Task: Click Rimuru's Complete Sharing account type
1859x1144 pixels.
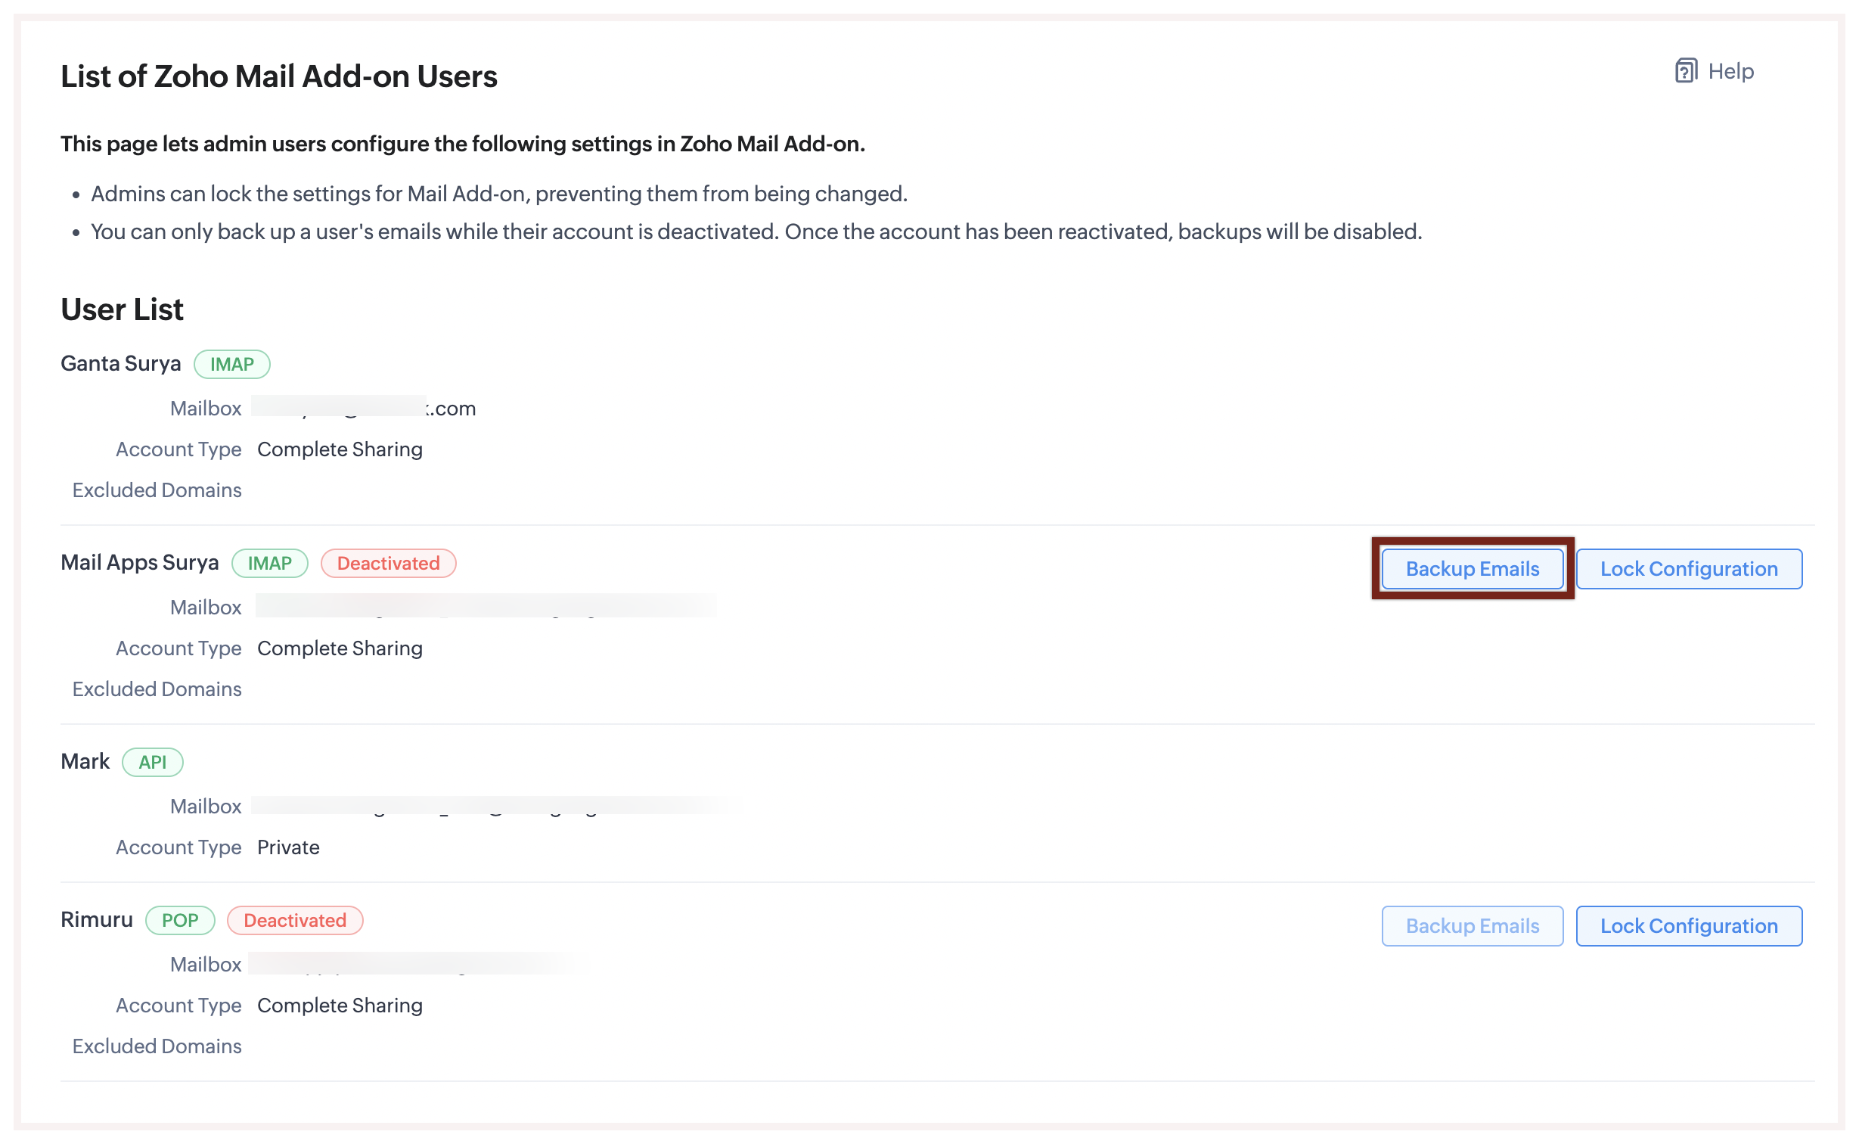Action: point(340,1005)
